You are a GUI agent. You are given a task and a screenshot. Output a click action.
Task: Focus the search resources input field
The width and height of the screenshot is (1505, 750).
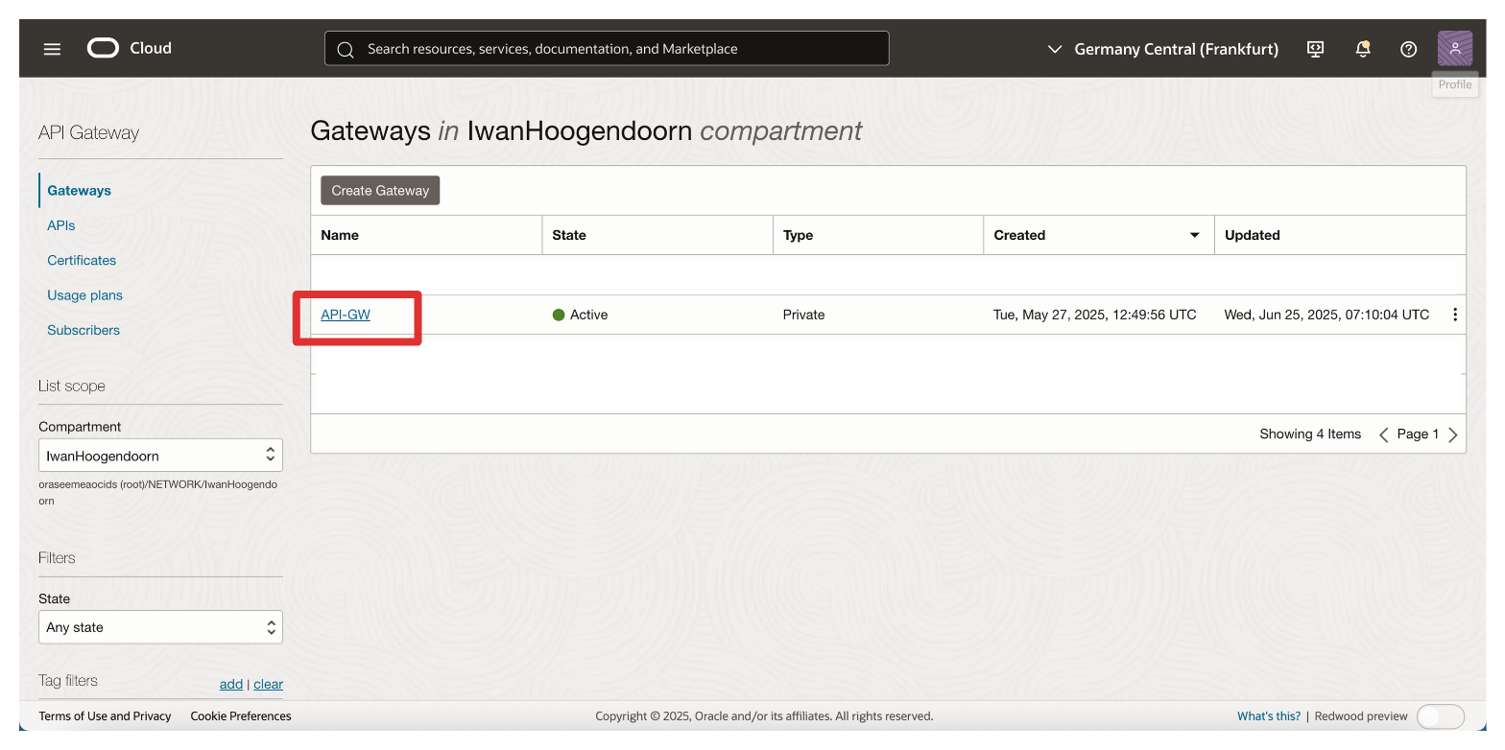(614, 49)
